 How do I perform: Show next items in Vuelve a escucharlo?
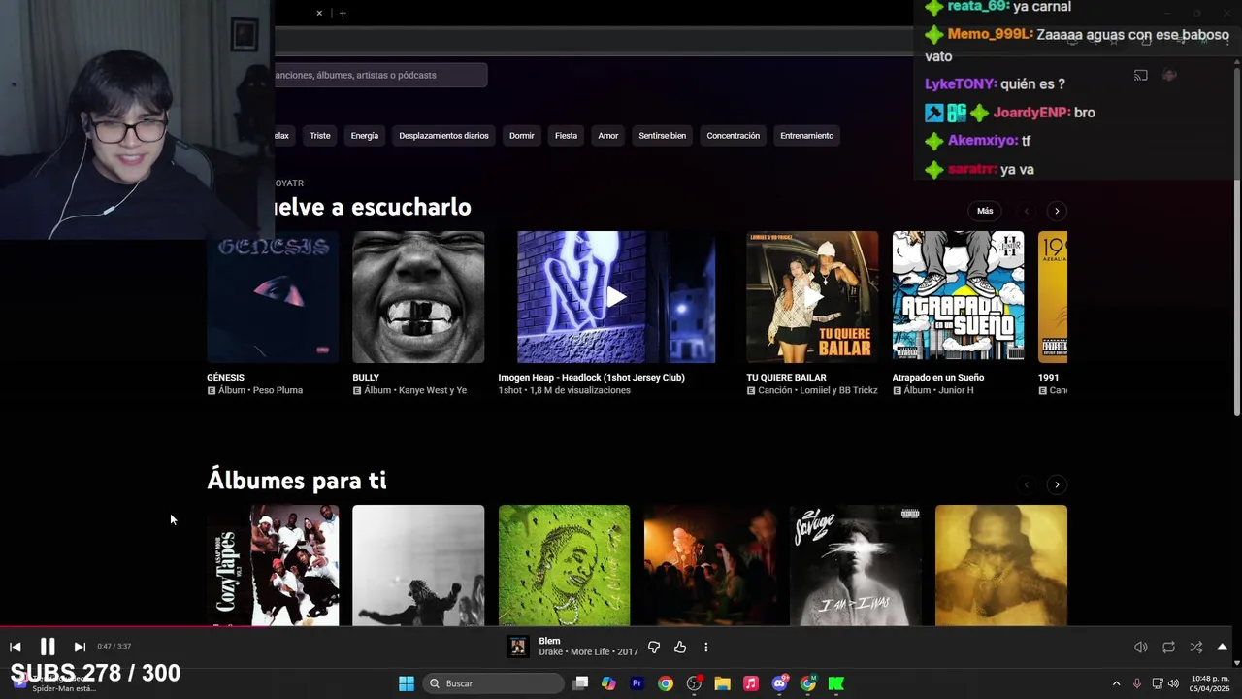tap(1057, 211)
